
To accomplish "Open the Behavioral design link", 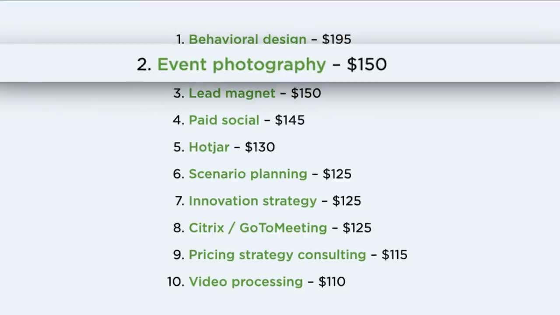I will pos(247,39).
